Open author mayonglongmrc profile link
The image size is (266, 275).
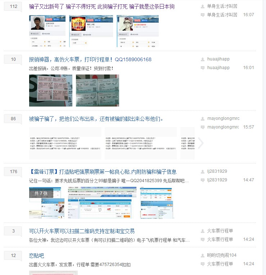[223, 118]
